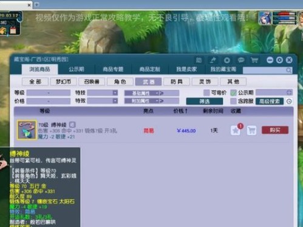Select the 武器 category
This screenshot has height=227, width=303.
148,82
